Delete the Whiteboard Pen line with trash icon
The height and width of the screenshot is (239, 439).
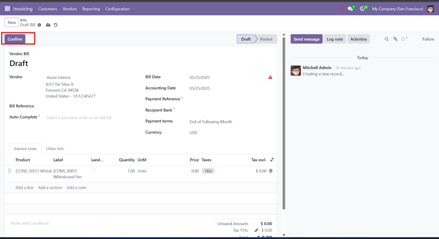tap(271, 171)
